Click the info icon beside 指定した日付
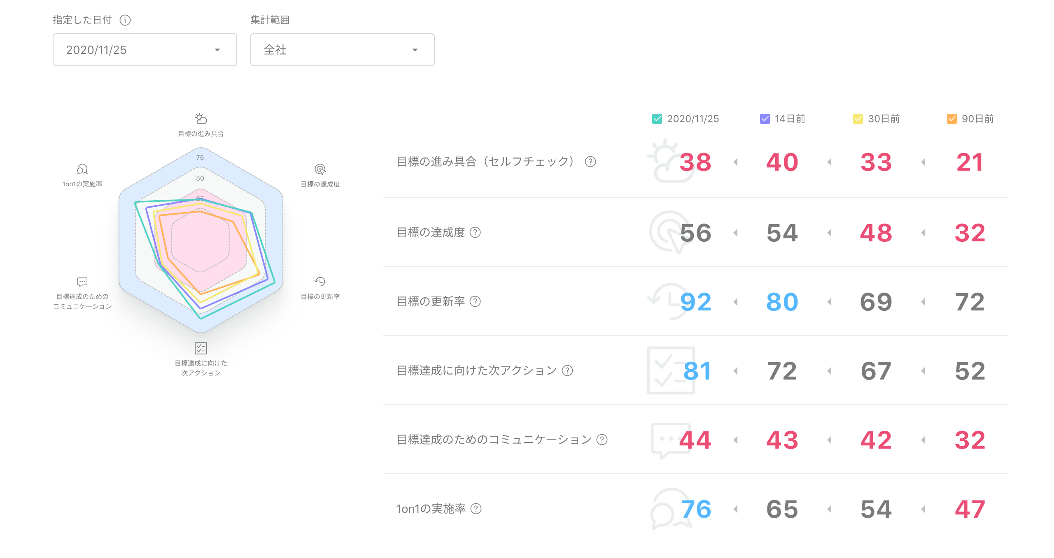Viewport: 1054px width, 558px height. coord(125,20)
